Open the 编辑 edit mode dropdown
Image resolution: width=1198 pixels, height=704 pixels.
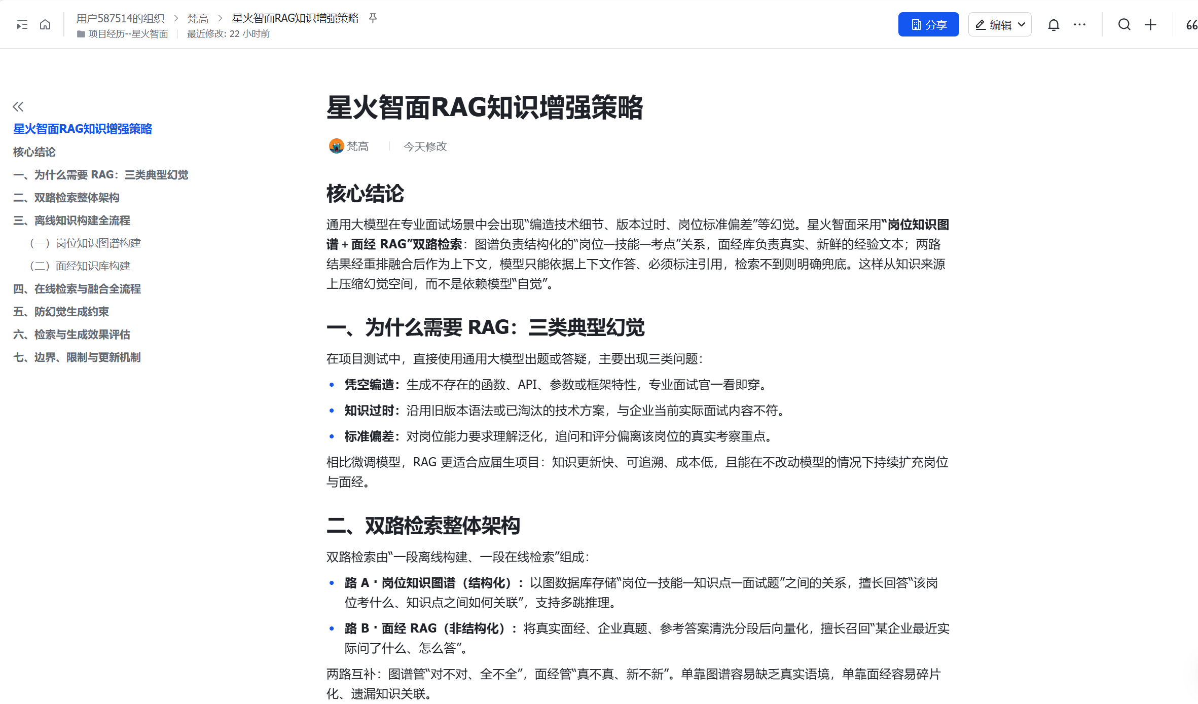[1000, 24]
